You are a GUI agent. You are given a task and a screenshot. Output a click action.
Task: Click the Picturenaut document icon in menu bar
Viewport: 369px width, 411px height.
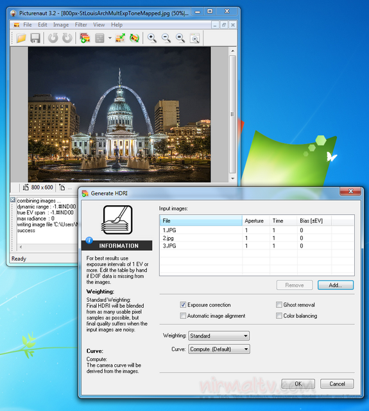pos(17,25)
